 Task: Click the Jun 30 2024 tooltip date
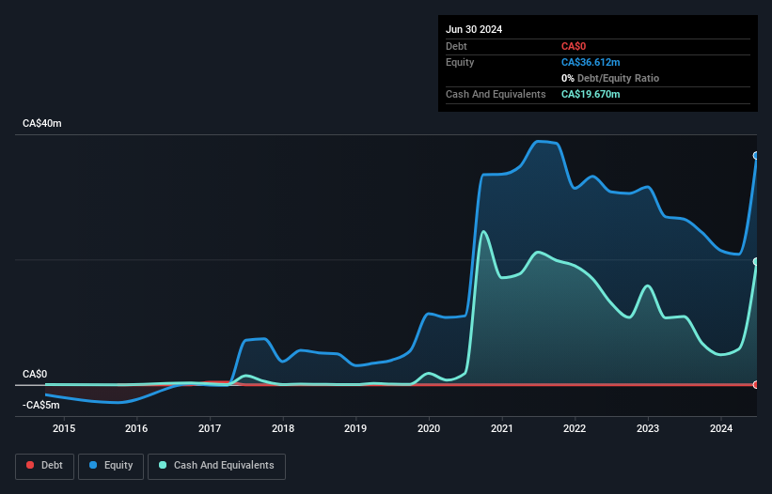[x=474, y=29]
